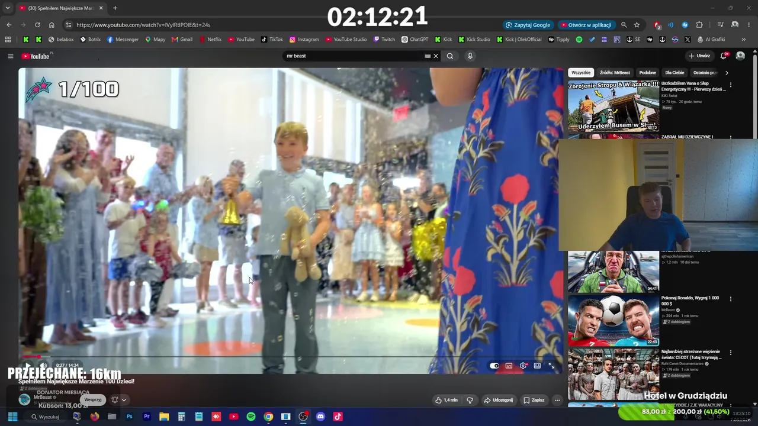This screenshot has height=426, width=758.
Task: Click the Wesprzyj button
Action: 93,399
